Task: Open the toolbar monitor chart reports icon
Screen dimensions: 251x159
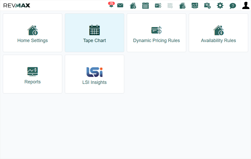Action: coord(195,6)
